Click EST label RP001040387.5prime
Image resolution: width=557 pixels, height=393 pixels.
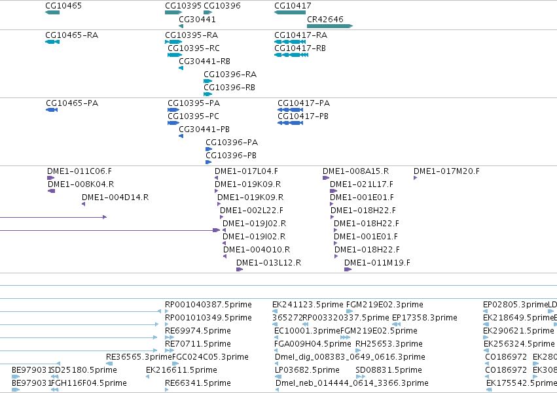pyautogui.click(x=209, y=305)
